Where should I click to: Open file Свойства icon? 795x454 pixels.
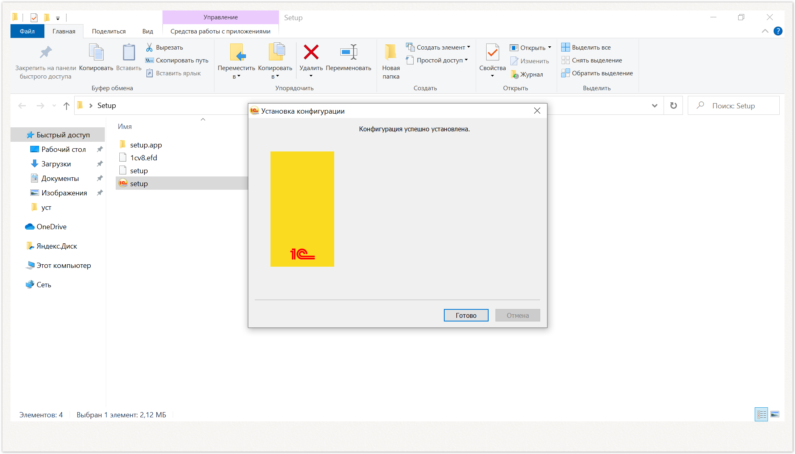[492, 52]
